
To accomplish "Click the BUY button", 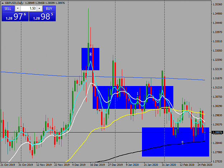I will coord(49,9).
